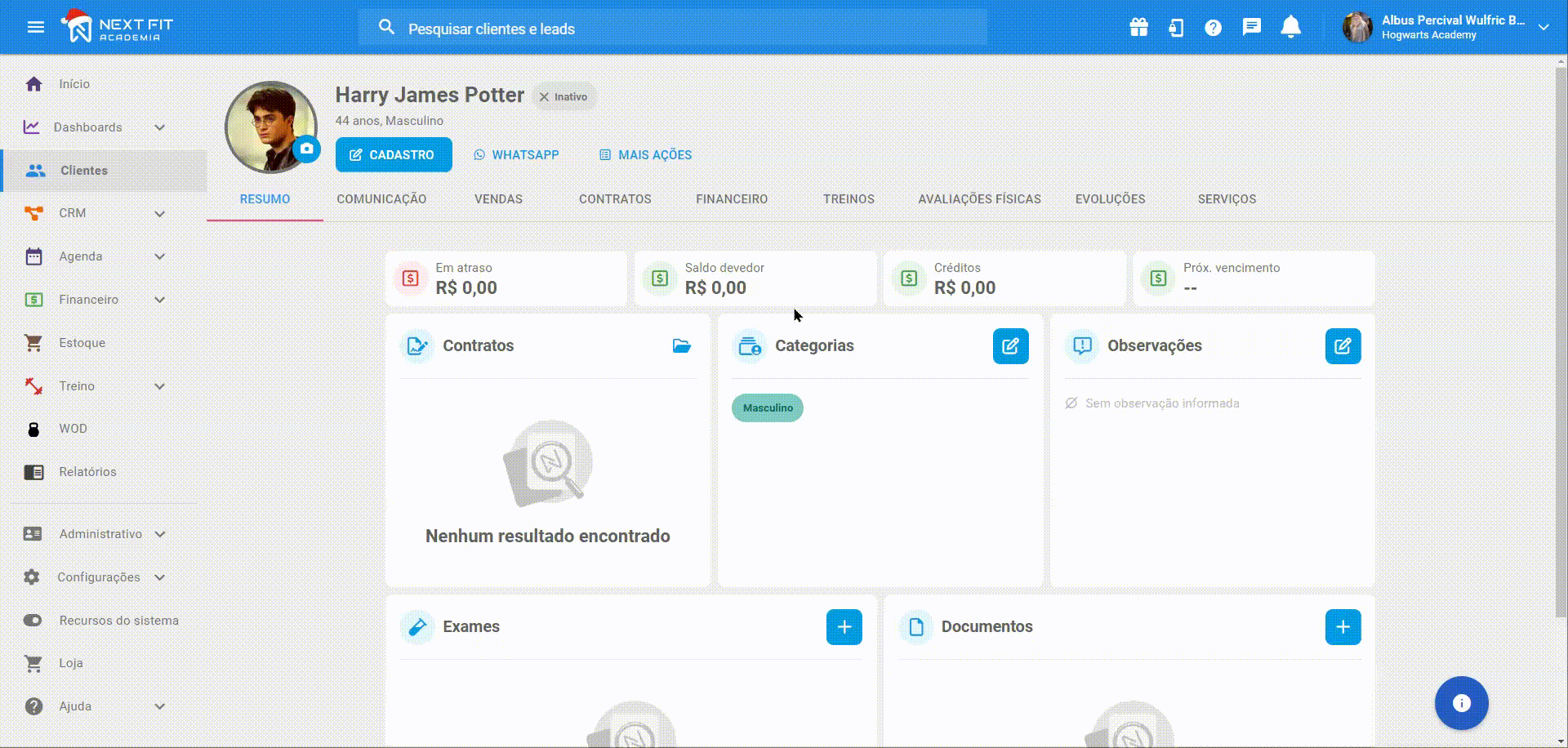Open the chat messages icon
Image resolution: width=1568 pixels, height=748 pixels.
point(1251,28)
